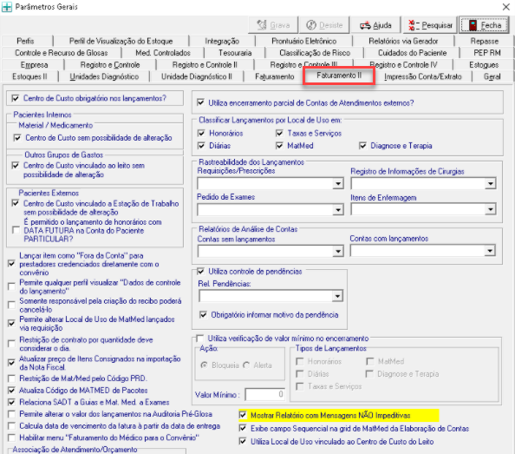
Task: Click the Desiste cancel button
Action: click(324, 25)
